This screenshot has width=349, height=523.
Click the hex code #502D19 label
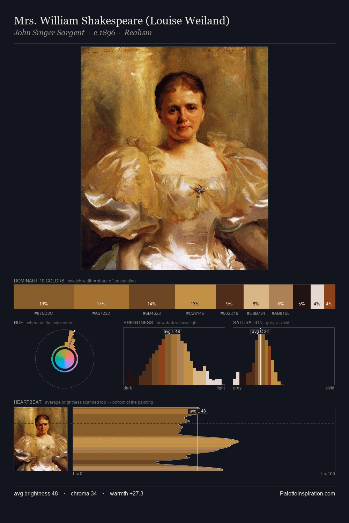229,313
